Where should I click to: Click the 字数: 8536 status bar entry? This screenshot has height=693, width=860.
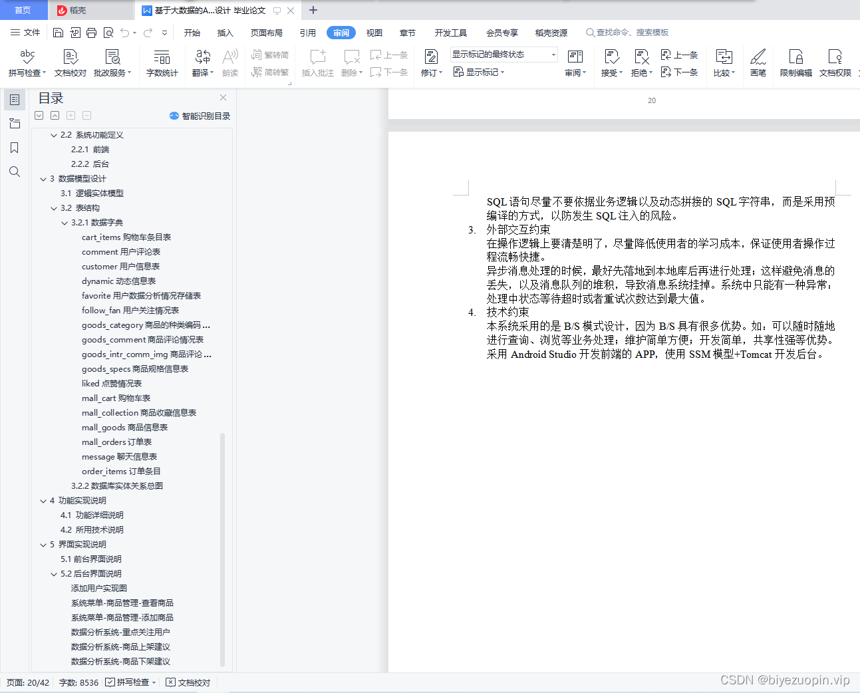(x=78, y=682)
